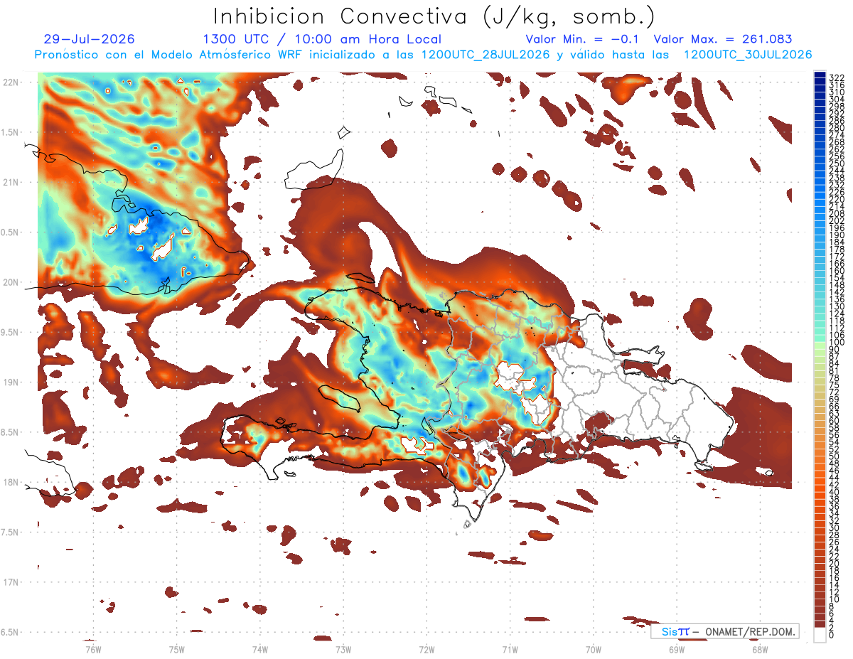Click the color bar value "20"
Screen dimensions: 853x659
(835, 564)
